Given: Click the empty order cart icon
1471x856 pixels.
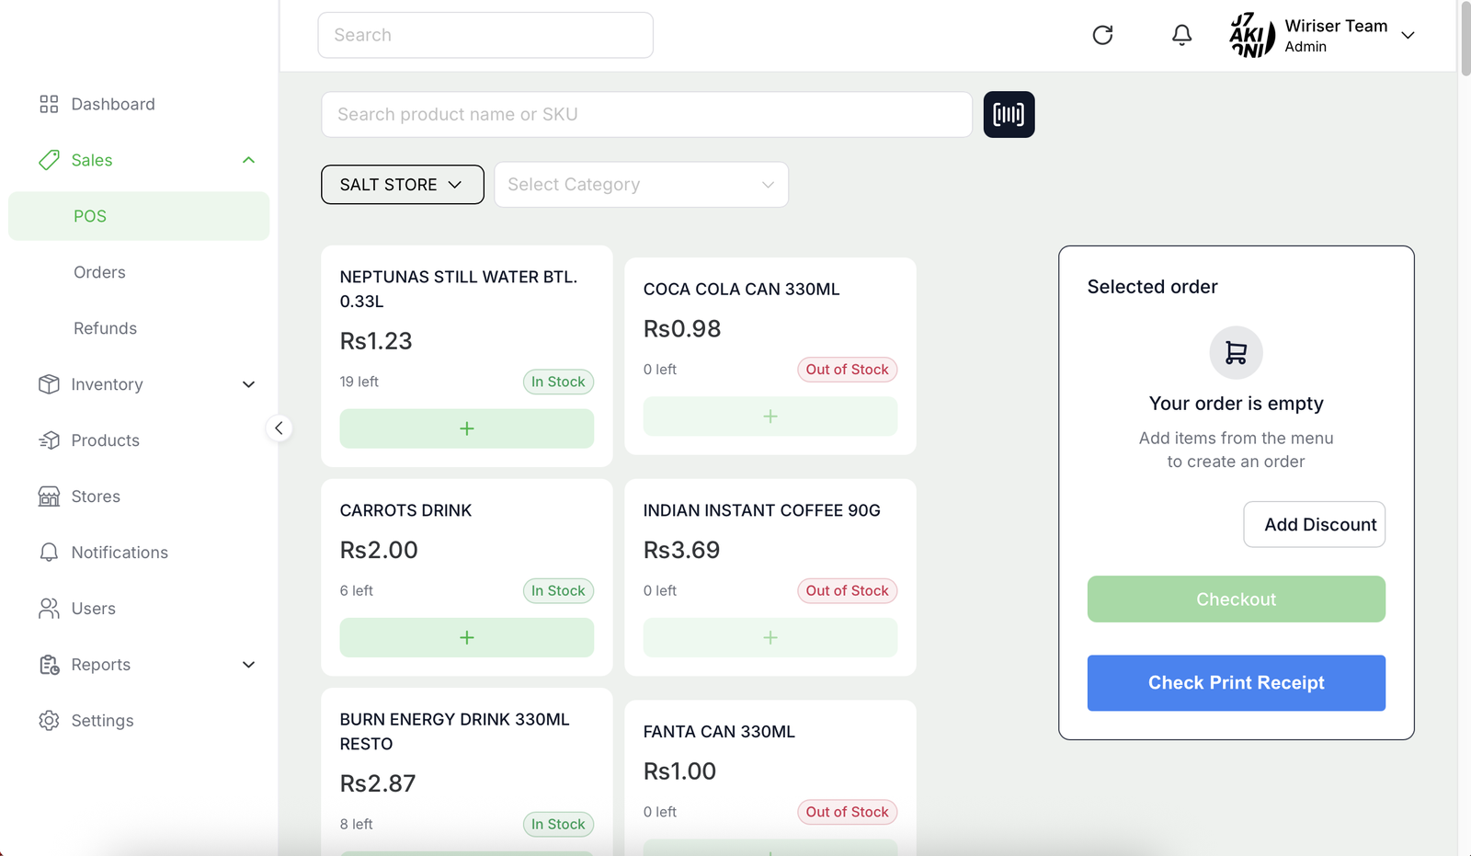Looking at the screenshot, I should click(x=1236, y=352).
